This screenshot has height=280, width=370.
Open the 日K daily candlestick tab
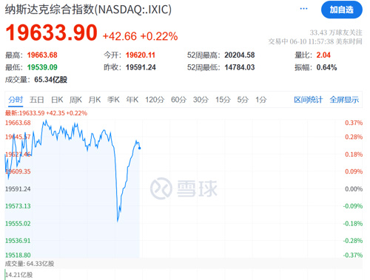(57, 100)
